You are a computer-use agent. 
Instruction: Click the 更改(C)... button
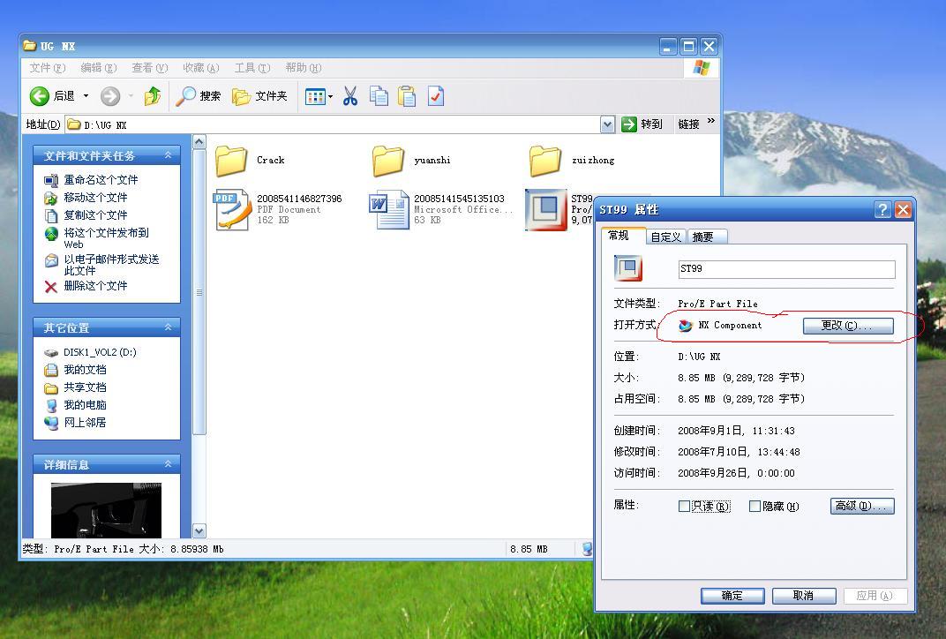click(848, 326)
